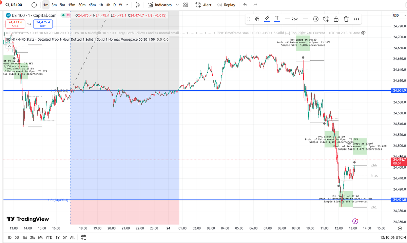This screenshot has height=243, width=407.
Task: Open indicator templates grid icon
Action: tap(186, 5)
